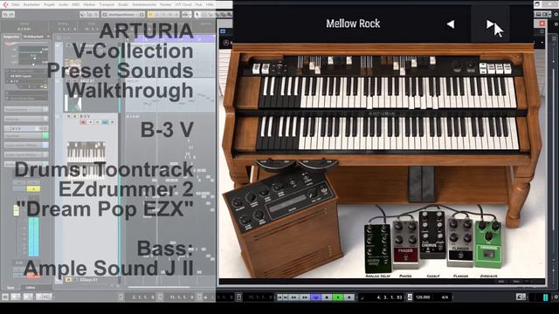559x314 pixels.
Task: Click the 4/4 time signature field
Action: tap(445, 297)
